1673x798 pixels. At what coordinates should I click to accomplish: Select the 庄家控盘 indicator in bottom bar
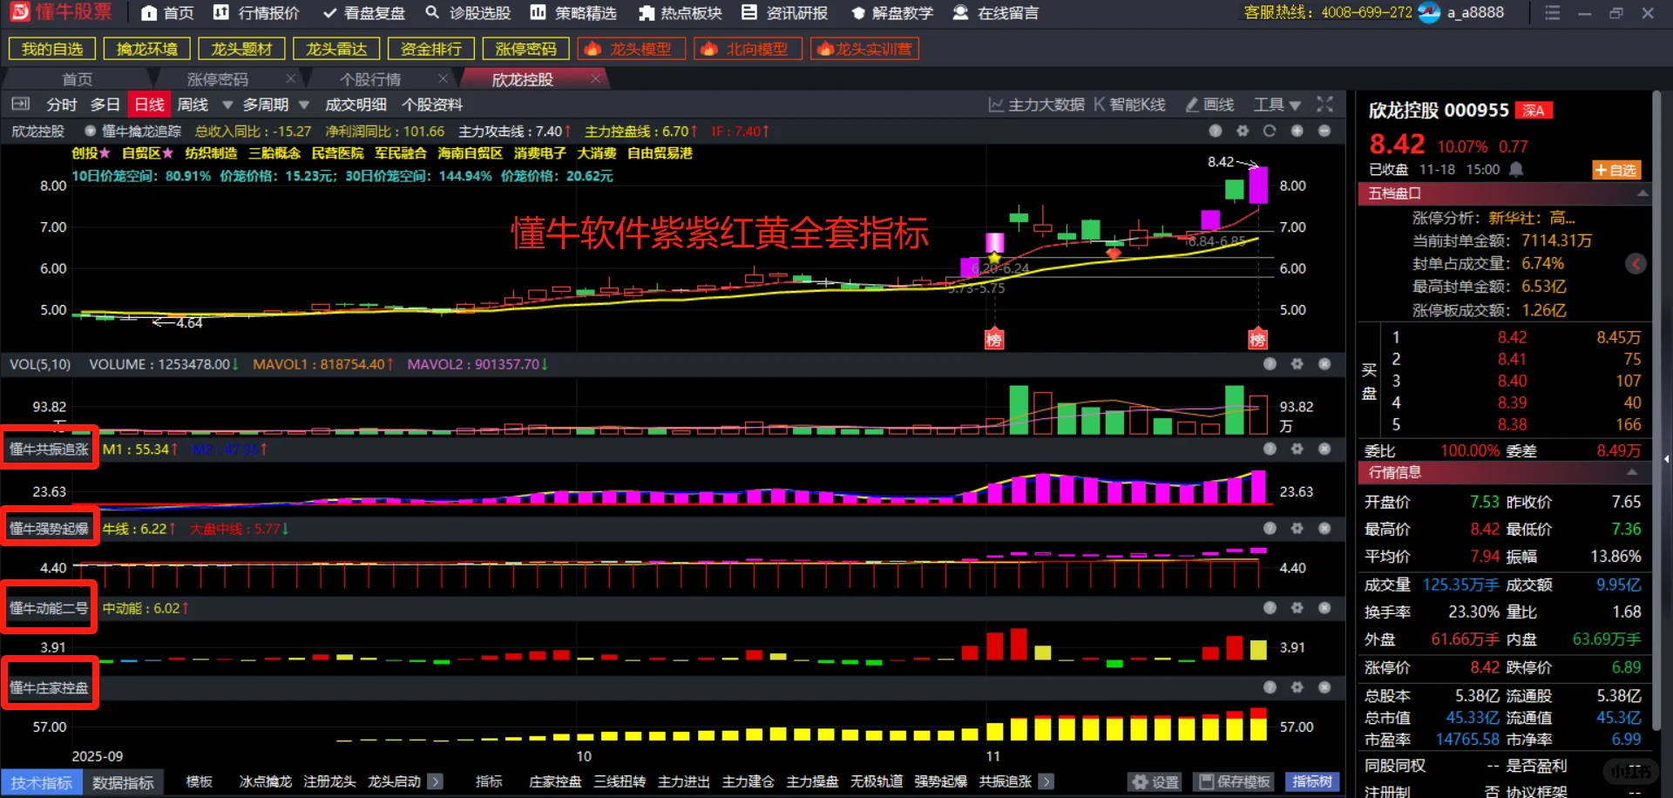click(555, 781)
